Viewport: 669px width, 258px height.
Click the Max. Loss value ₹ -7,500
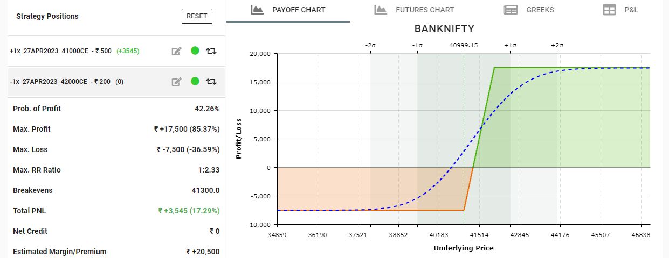(x=188, y=149)
